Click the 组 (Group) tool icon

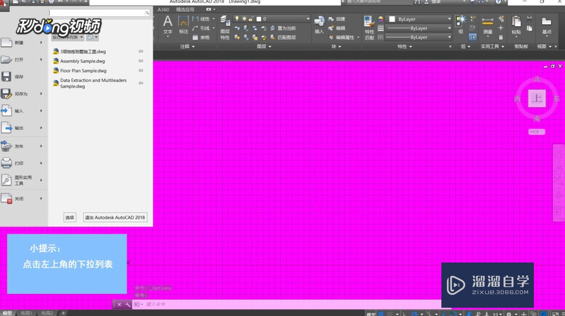coord(461,21)
